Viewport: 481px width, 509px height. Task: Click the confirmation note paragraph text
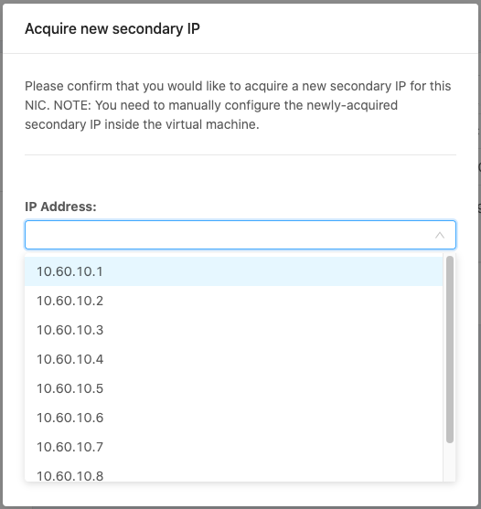(238, 105)
